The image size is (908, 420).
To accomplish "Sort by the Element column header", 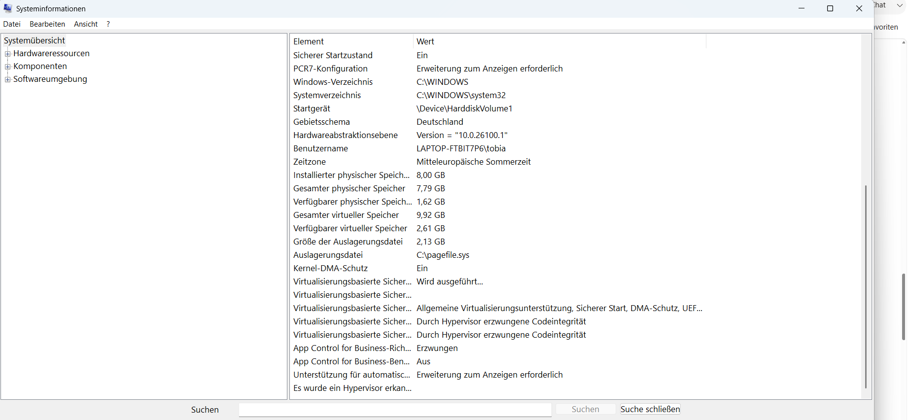I will coord(351,41).
